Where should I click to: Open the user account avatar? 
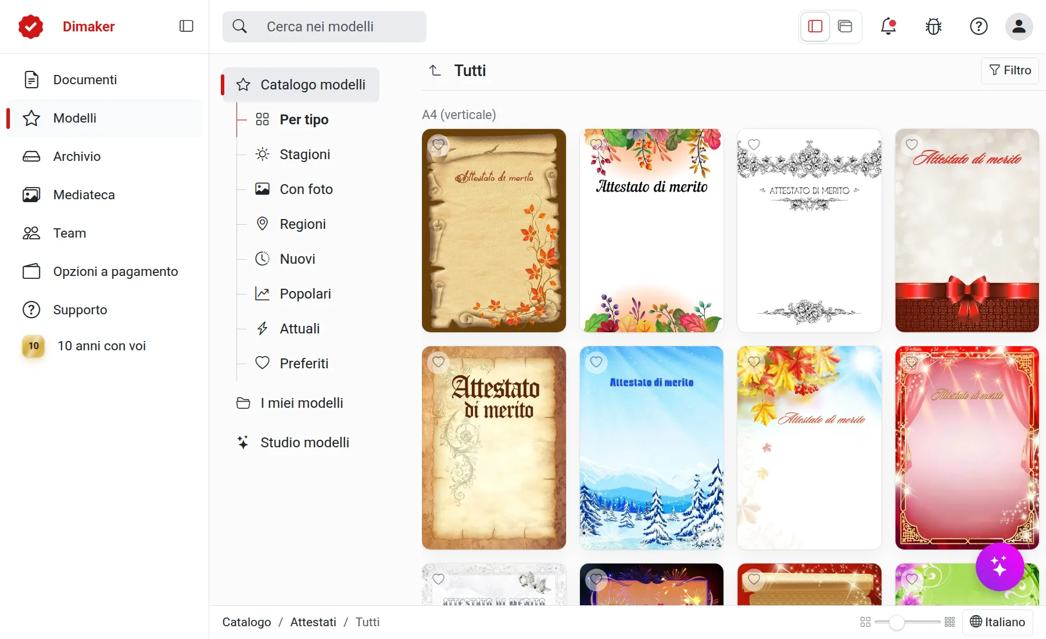1019,26
